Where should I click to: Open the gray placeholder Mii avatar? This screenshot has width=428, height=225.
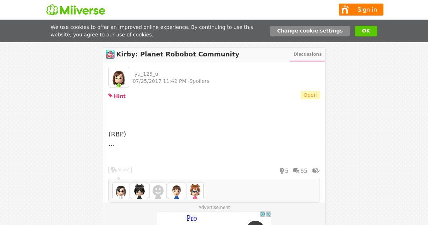click(158, 191)
